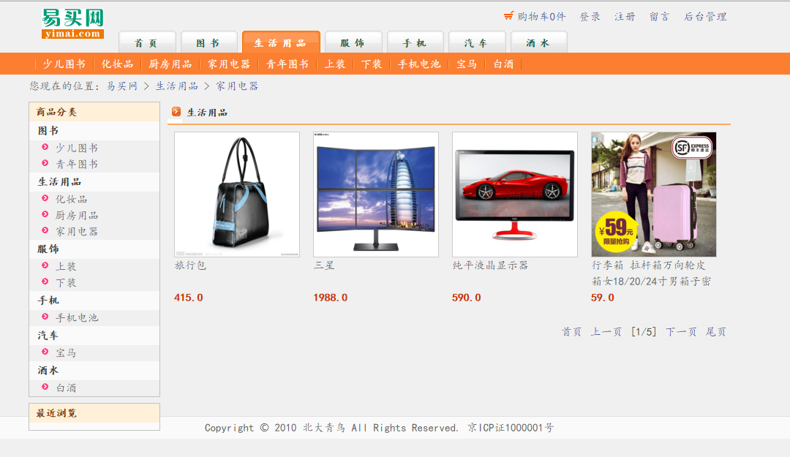Open the 留言 link
790x457 pixels.
point(660,17)
